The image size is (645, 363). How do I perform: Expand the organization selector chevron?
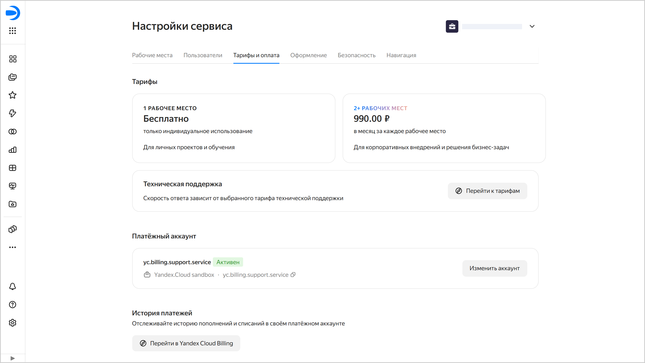(532, 26)
